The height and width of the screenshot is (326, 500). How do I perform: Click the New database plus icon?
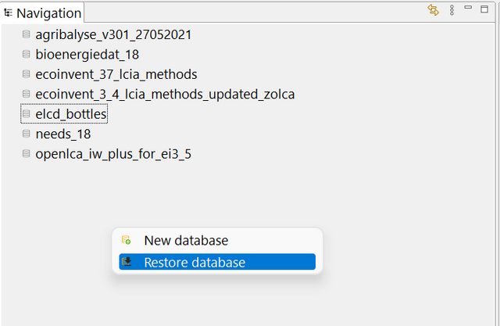pyautogui.click(x=127, y=240)
